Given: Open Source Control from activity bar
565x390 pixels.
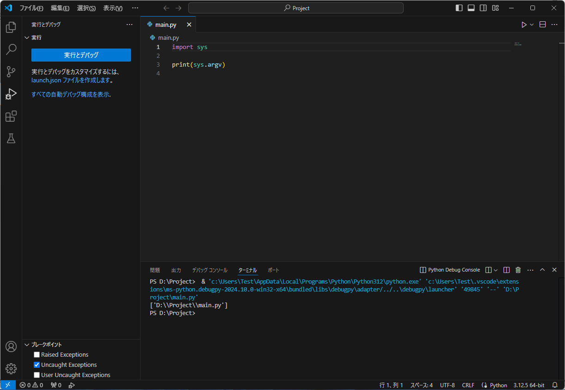Looking at the screenshot, I should [x=11, y=72].
